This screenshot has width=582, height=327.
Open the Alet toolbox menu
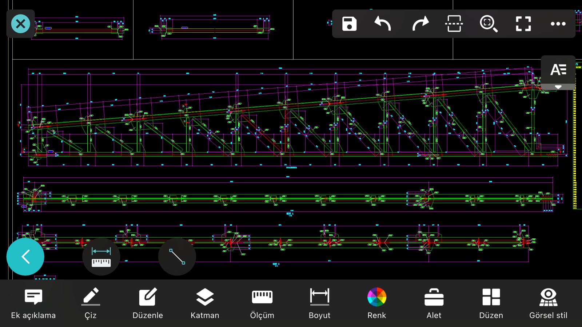pos(434,304)
